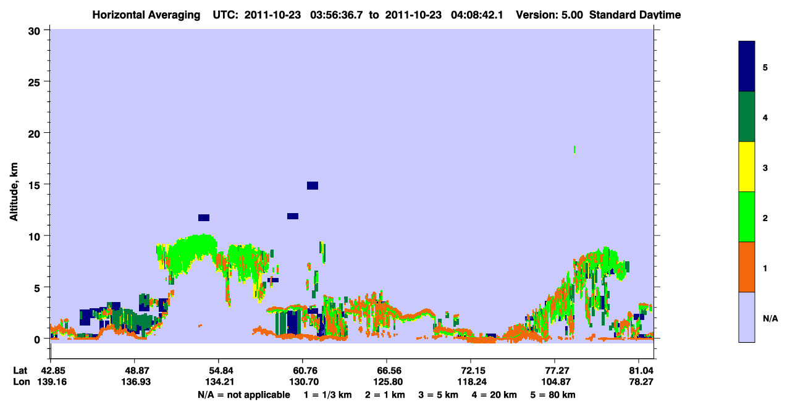Click the y-axis tick label '30'
The width and height of the screenshot is (803, 412).
coord(36,30)
